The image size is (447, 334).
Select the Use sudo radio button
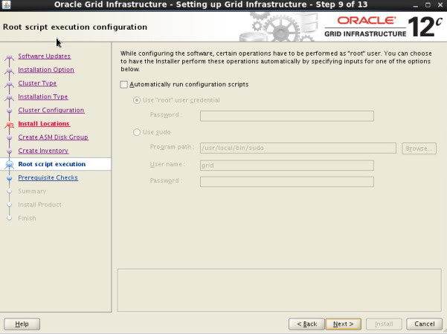pos(137,132)
